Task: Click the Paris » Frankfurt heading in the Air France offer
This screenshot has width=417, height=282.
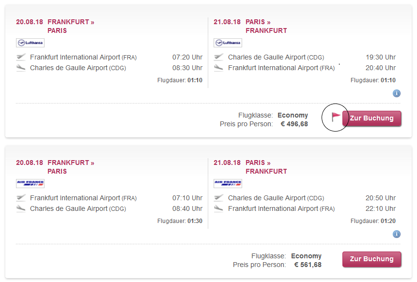Action: click(x=266, y=167)
